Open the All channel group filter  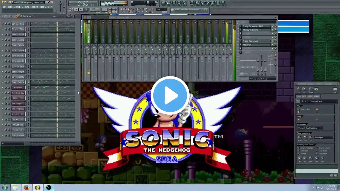coord(12,144)
